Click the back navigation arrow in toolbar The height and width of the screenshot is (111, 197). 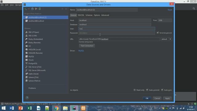click(x=62, y=9)
